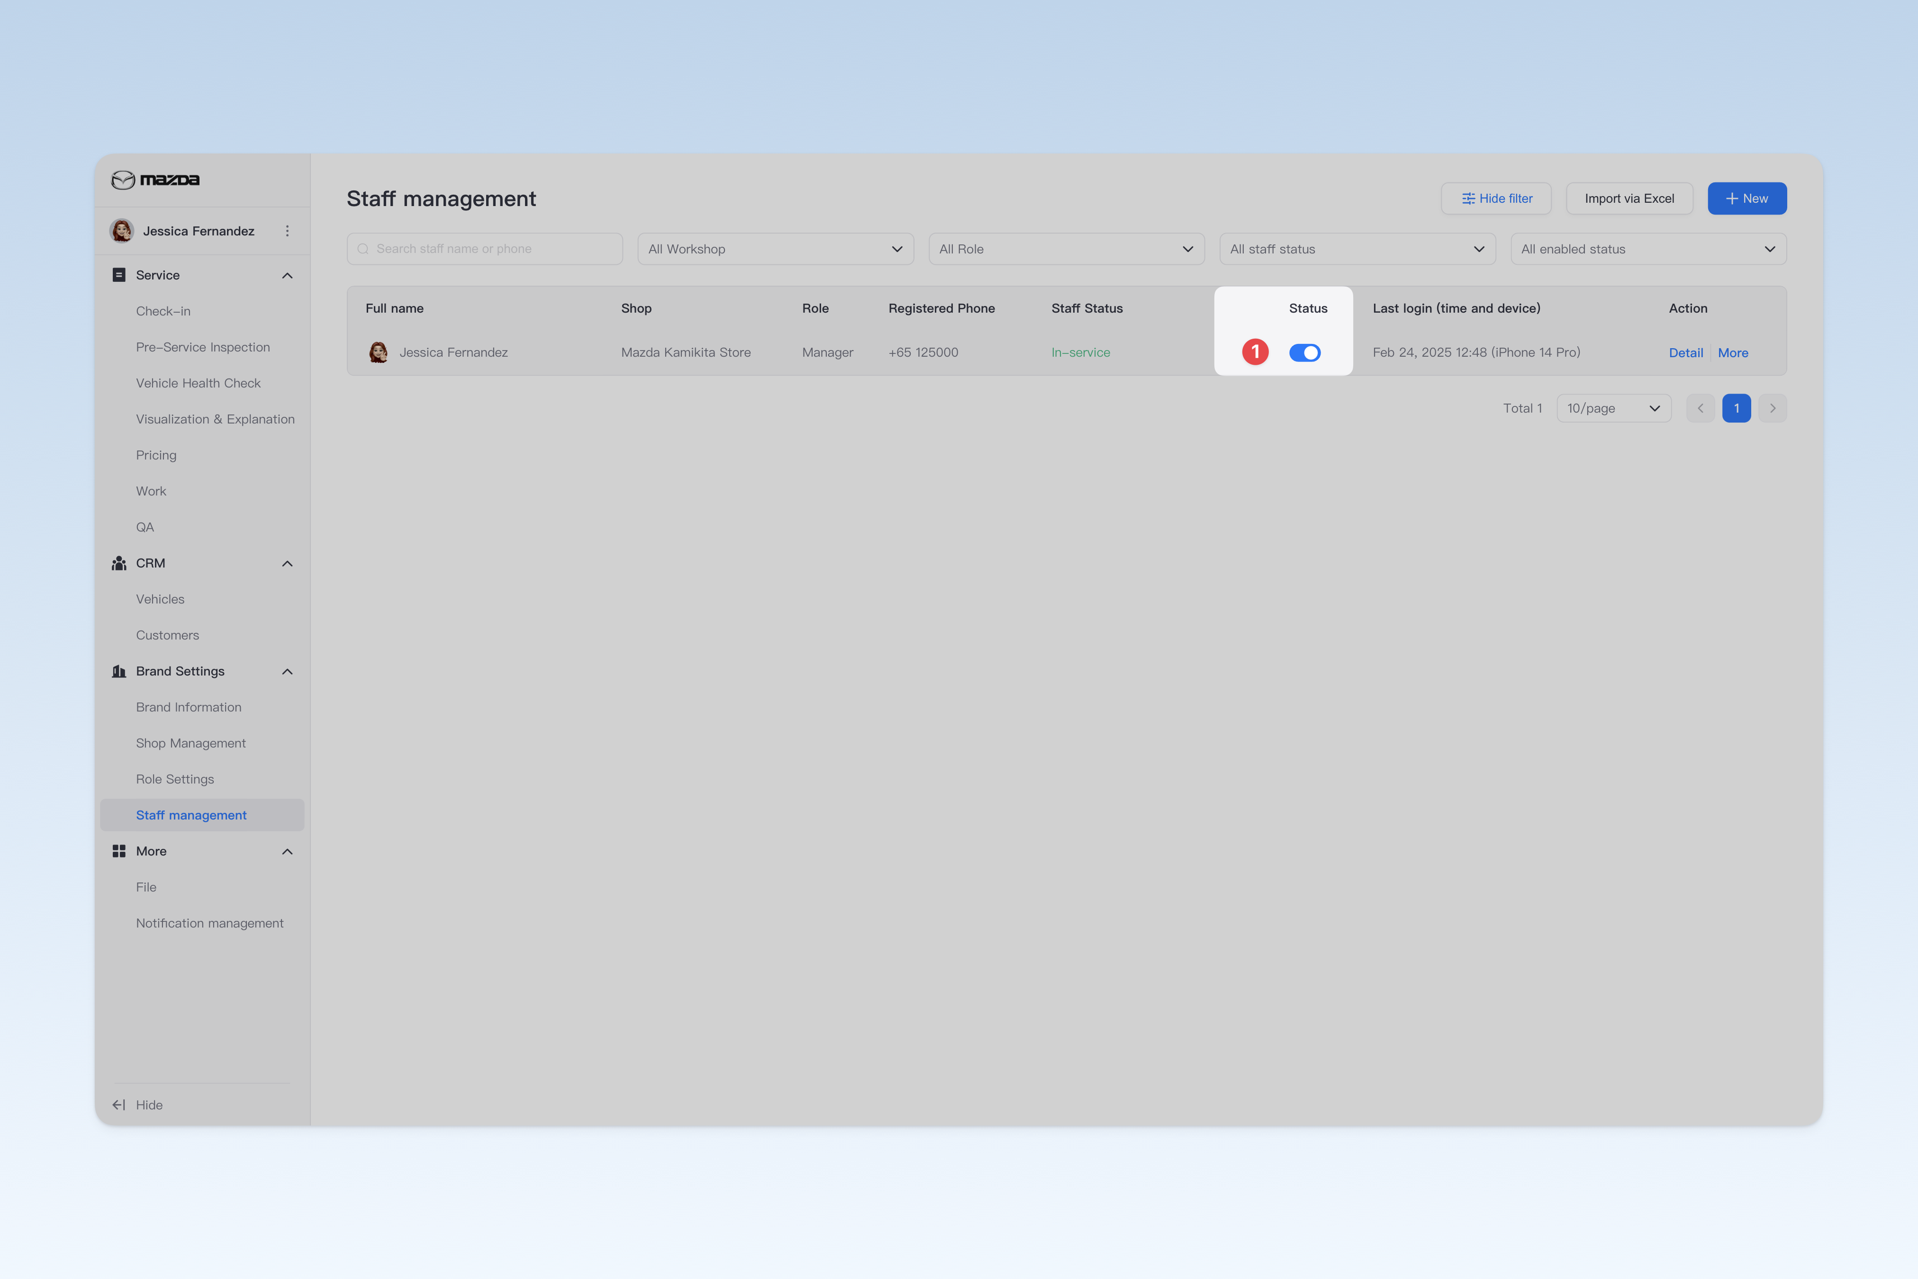Open Detail link for Jessica Fernandez
Screen dimensions: 1918x1279
[x=1685, y=352]
